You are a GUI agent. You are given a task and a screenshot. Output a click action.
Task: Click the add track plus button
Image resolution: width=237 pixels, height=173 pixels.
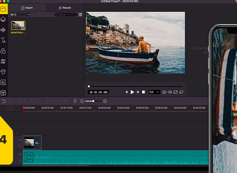pyautogui.click(x=11, y=108)
